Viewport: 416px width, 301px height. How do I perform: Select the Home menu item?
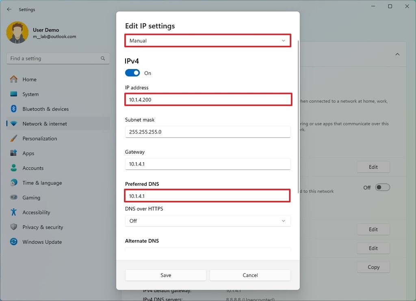[28, 80]
